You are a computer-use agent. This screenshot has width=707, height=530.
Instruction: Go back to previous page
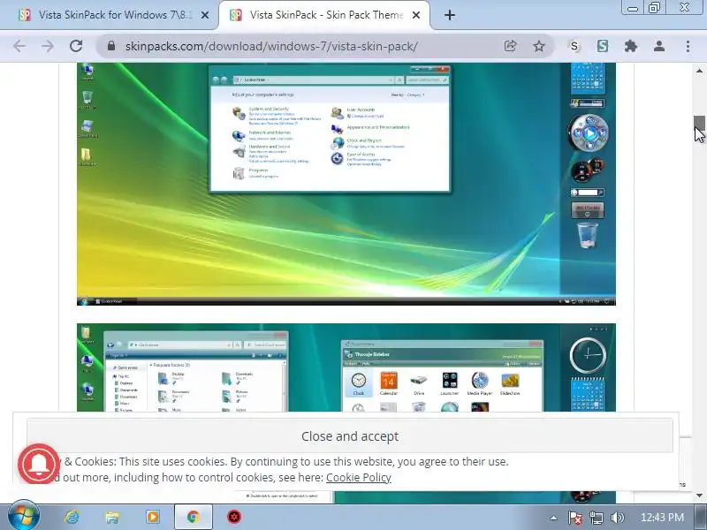[x=19, y=46]
